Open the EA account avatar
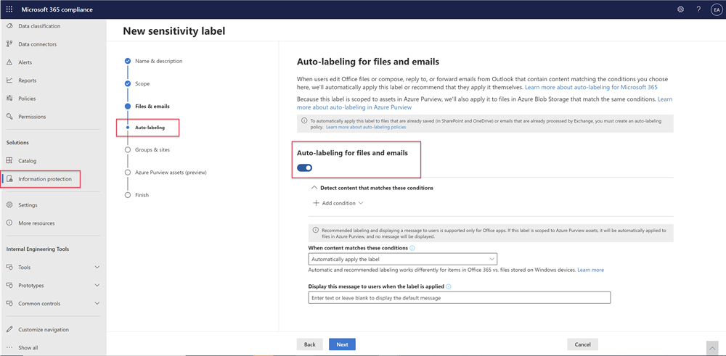 (x=717, y=9)
